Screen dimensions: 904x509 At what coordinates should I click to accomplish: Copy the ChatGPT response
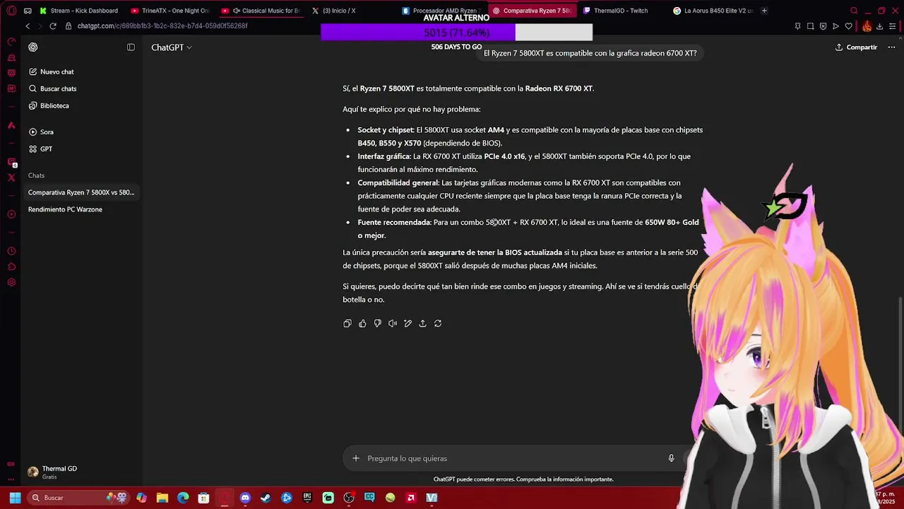[x=347, y=323]
